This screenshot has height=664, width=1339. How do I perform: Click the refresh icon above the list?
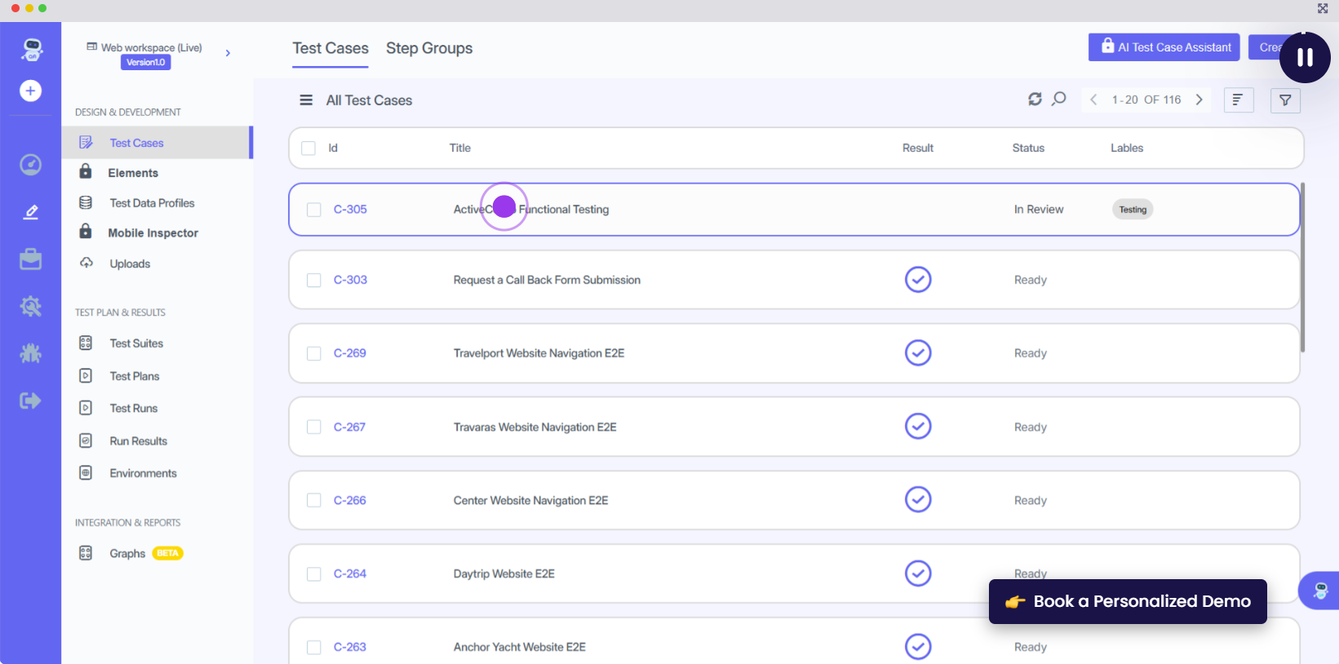[x=1035, y=100]
